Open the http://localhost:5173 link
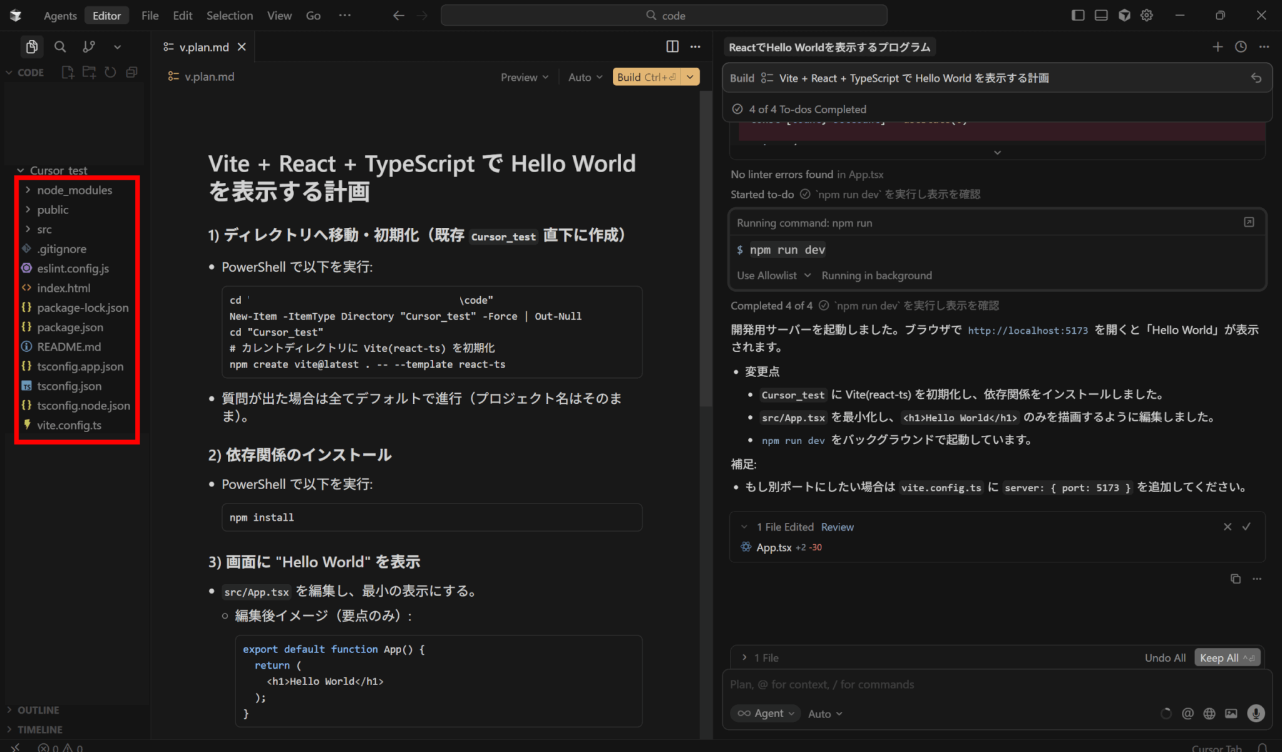1282x752 pixels. [x=1027, y=331]
